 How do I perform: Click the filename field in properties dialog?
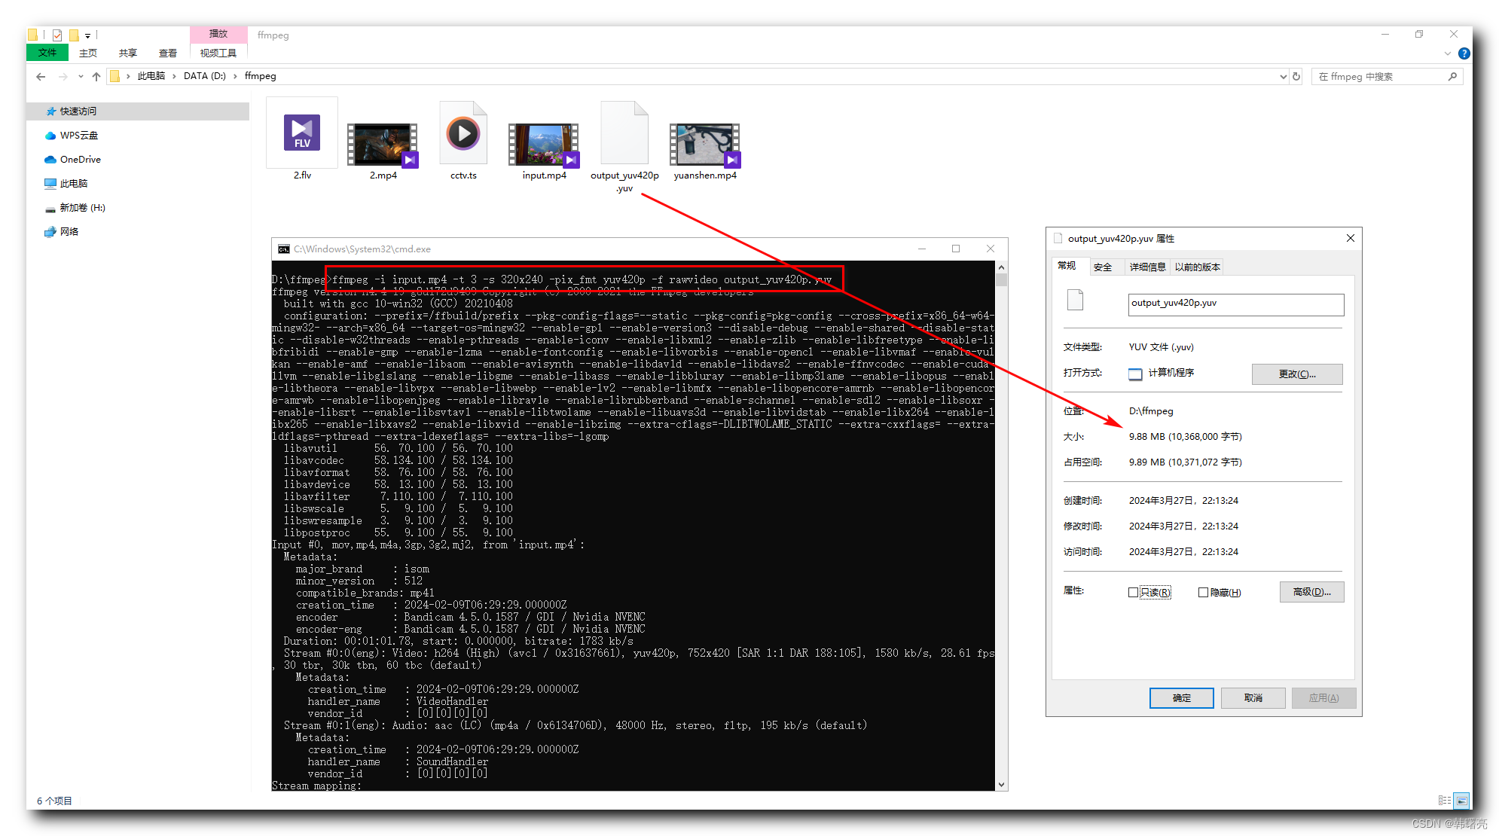[1235, 304]
